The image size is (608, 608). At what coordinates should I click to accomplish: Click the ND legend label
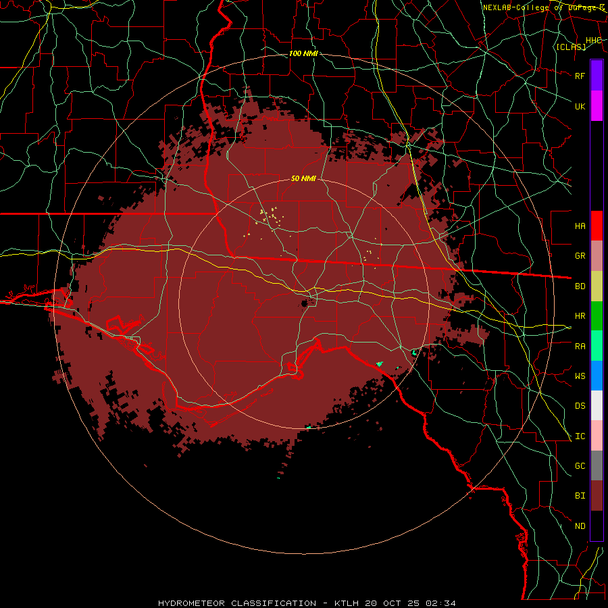[x=580, y=526]
